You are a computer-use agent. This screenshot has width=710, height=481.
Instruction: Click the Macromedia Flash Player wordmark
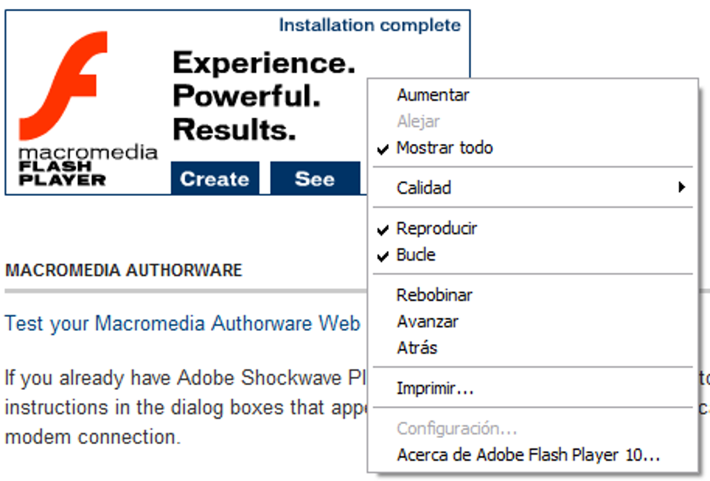coord(88,165)
